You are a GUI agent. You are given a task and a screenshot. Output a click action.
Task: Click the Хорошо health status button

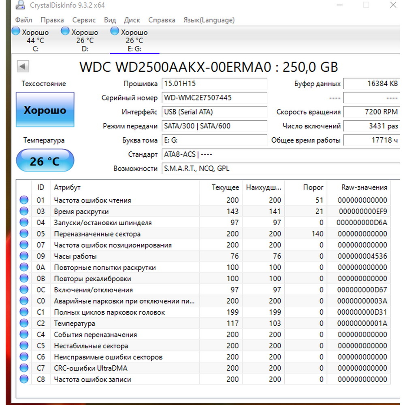point(45,109)
